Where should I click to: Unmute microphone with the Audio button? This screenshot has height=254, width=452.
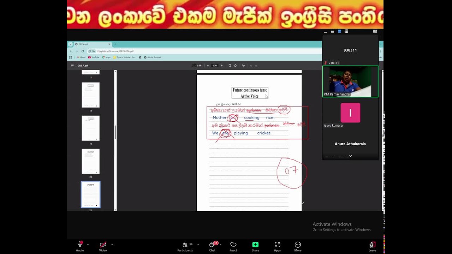(80, 246)
